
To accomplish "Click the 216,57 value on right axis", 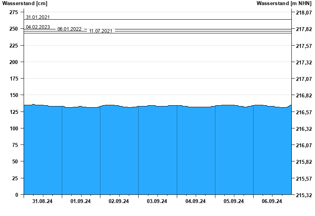I will (x=303, y=112).
